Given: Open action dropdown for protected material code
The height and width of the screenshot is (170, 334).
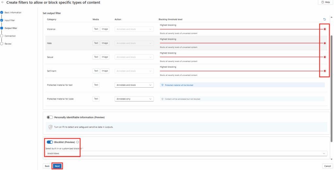Looking at the screenshot, I should [x=134, y=99].
